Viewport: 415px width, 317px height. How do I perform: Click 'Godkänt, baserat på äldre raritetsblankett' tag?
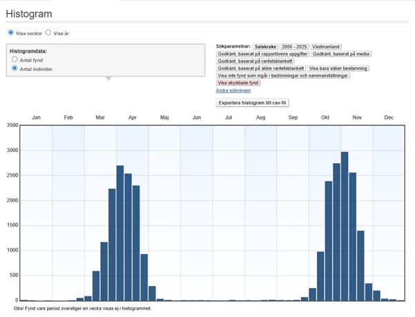click(x=260, y=68)
